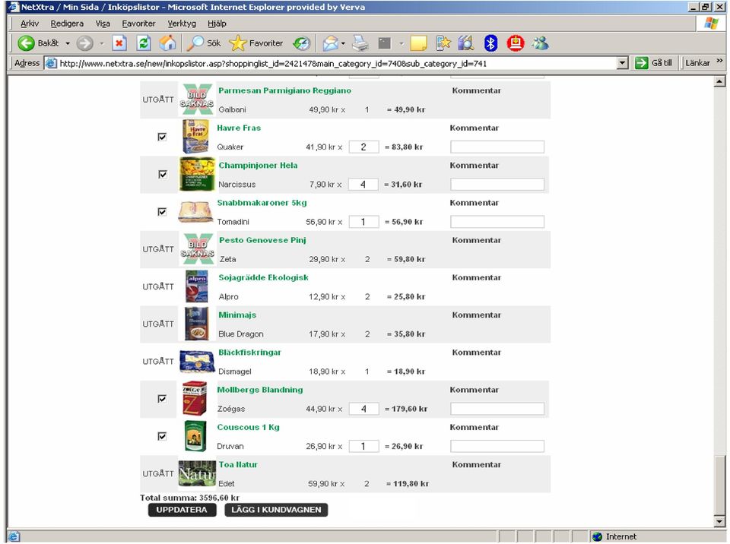Open the Hjälp menu

pos(217,24)
